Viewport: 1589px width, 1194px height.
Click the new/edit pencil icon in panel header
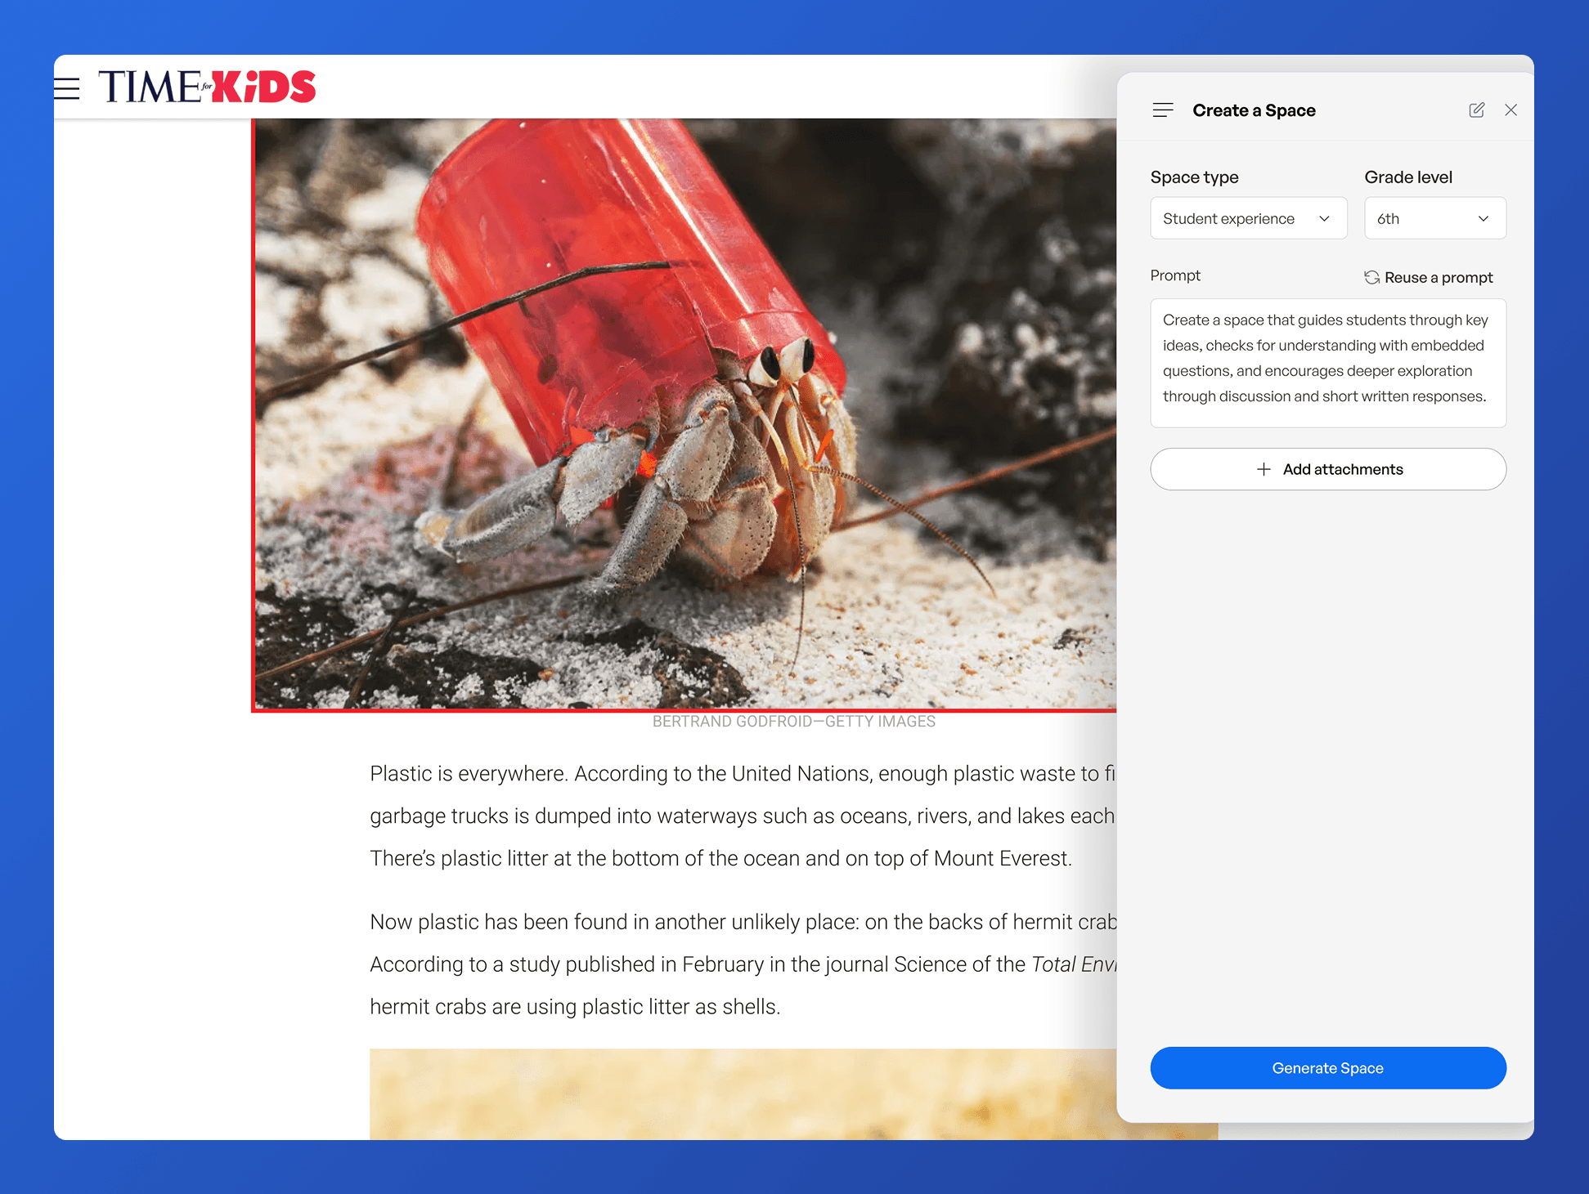click(x=1476, y=110)
